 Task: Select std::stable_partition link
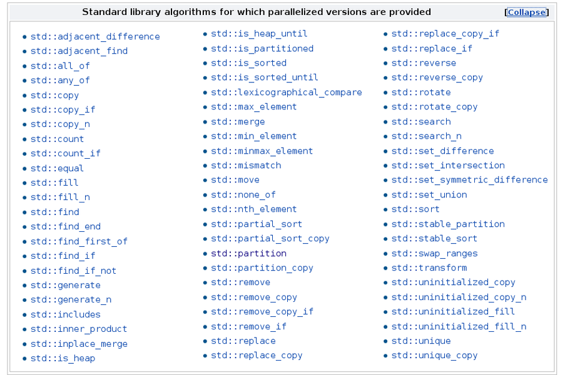point(448,224)
